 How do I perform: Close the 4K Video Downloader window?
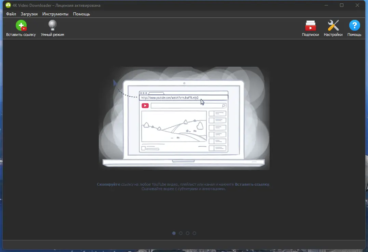[357, 5]
